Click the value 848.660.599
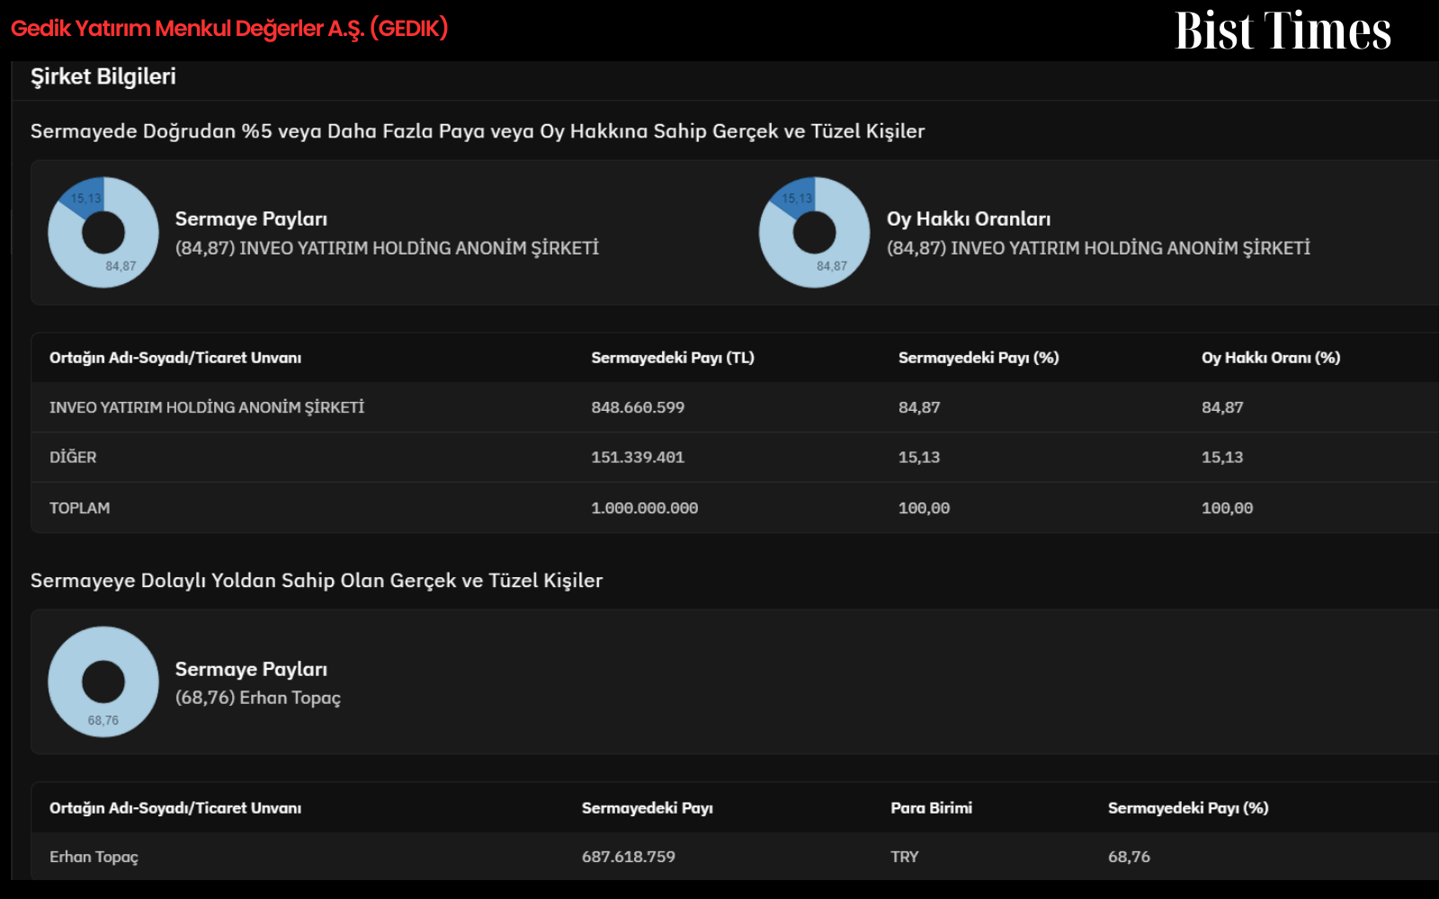The image size is (1439, 899). [638, 407]
